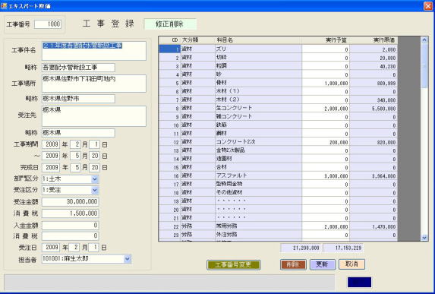Click the 受注金額 field showing 30,000,000

click(70, 201)
